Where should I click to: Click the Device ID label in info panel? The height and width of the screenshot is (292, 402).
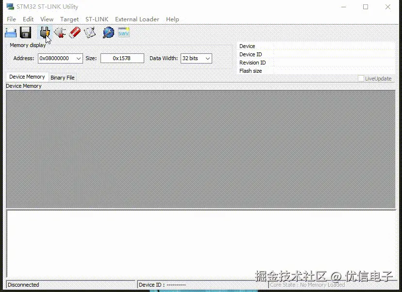coord(251,54)
